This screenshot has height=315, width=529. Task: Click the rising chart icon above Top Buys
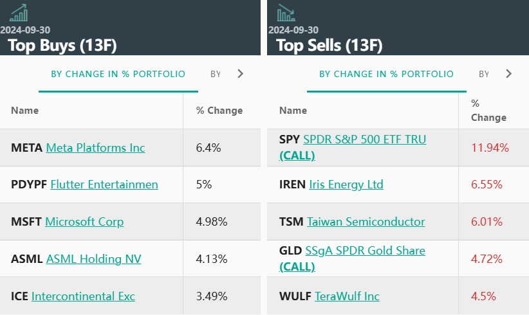(x=18, y=13)
